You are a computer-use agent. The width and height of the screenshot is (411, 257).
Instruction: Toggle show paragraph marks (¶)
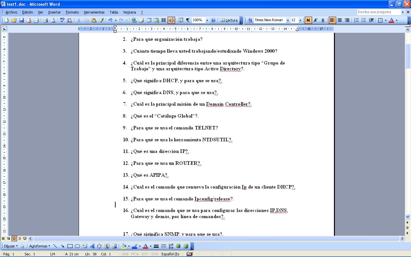pyautogui.click(x=188, y=20)
